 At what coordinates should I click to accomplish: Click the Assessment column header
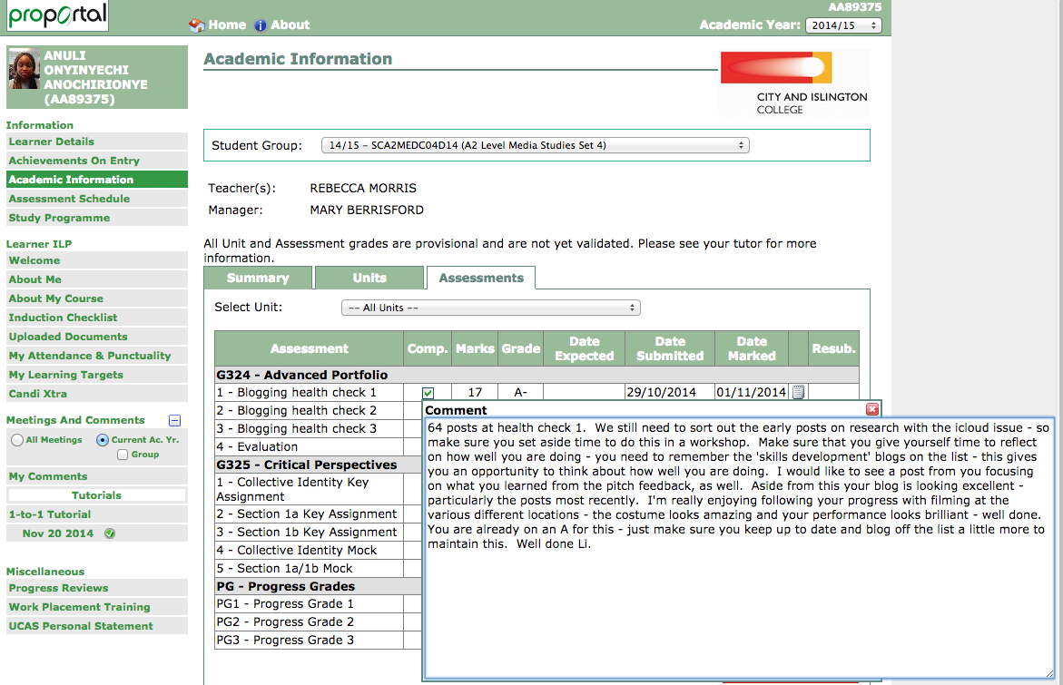tap(310, 348)
